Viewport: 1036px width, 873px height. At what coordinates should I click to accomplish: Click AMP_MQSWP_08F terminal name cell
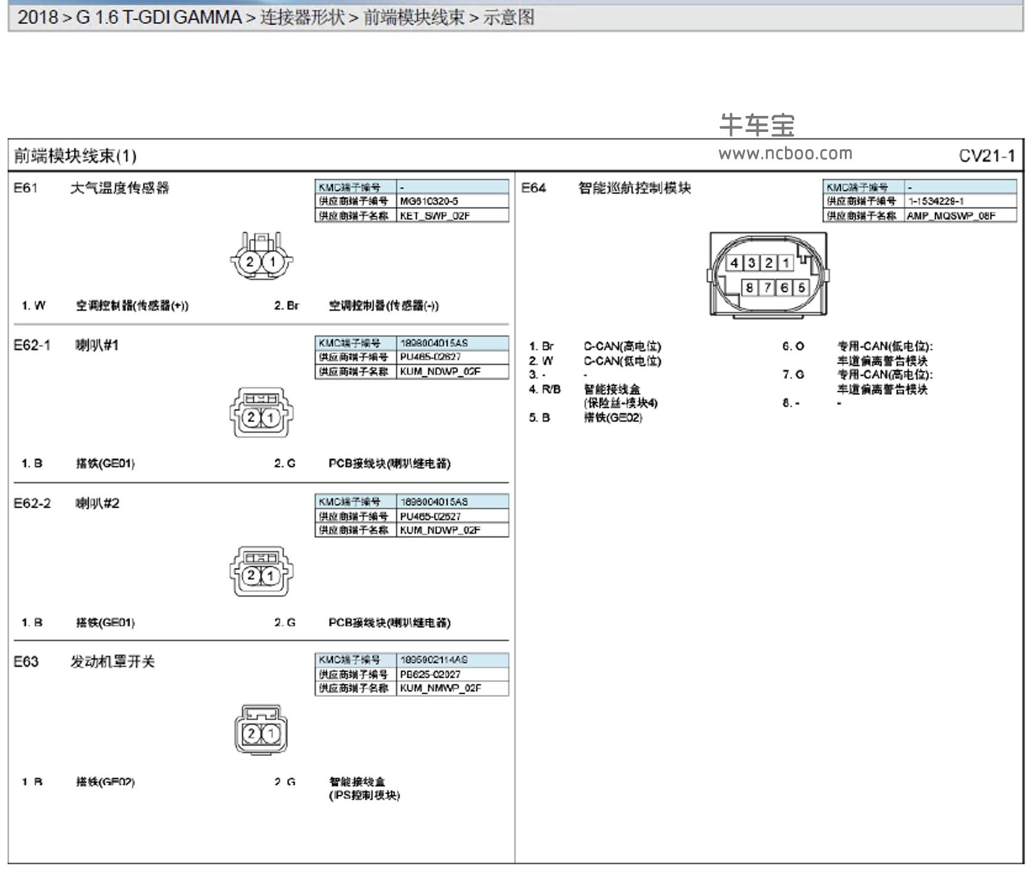pyautogui.click(x=960, y=215)
